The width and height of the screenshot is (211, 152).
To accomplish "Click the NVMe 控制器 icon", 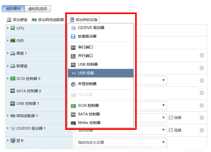I will (73, 123).
